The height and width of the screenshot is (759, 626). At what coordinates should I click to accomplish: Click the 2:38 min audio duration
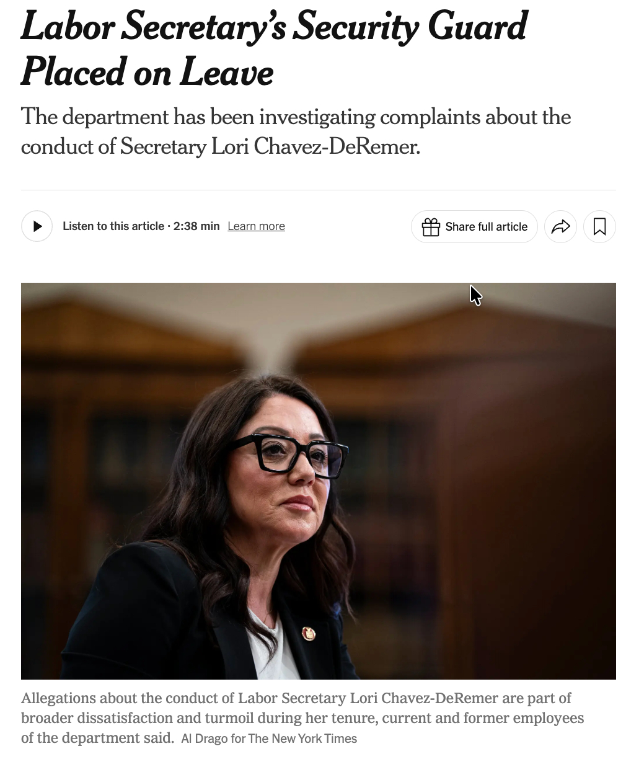pos(196,226)
